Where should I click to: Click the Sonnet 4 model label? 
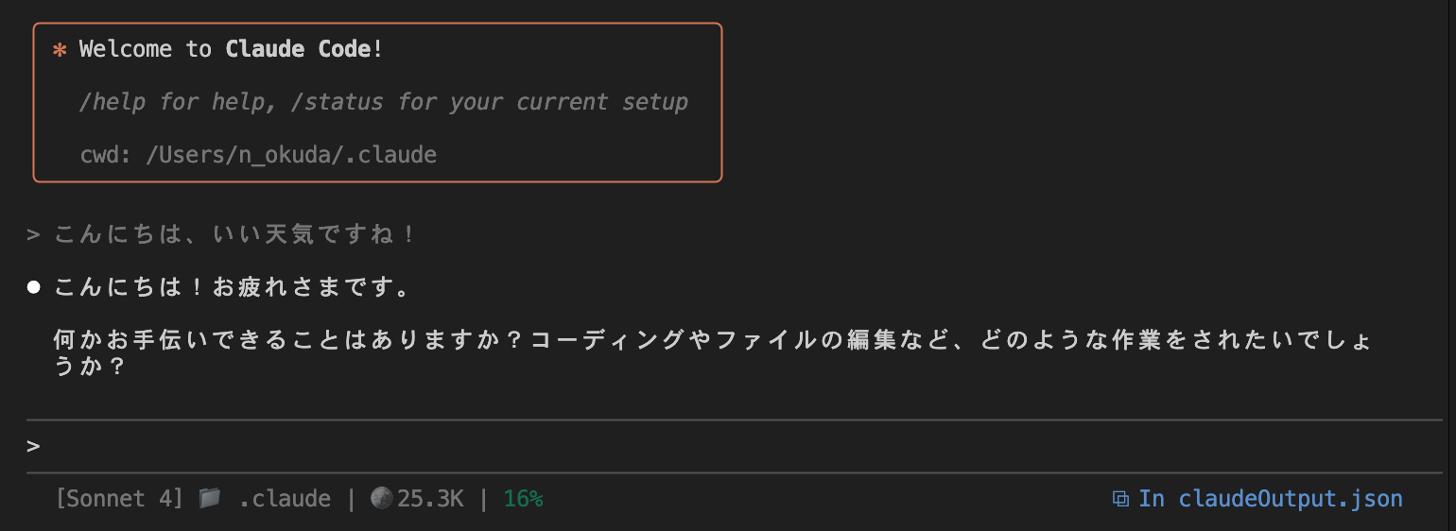120,499
